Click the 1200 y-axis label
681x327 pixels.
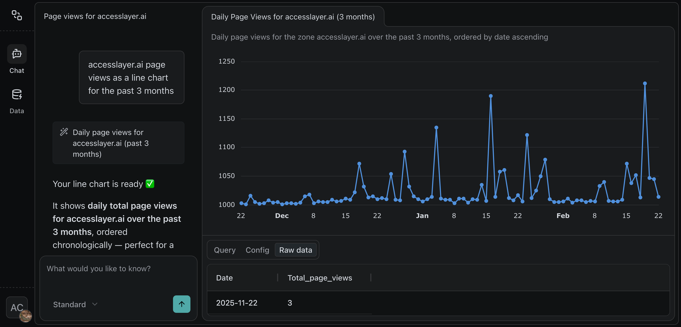point(227,90)
